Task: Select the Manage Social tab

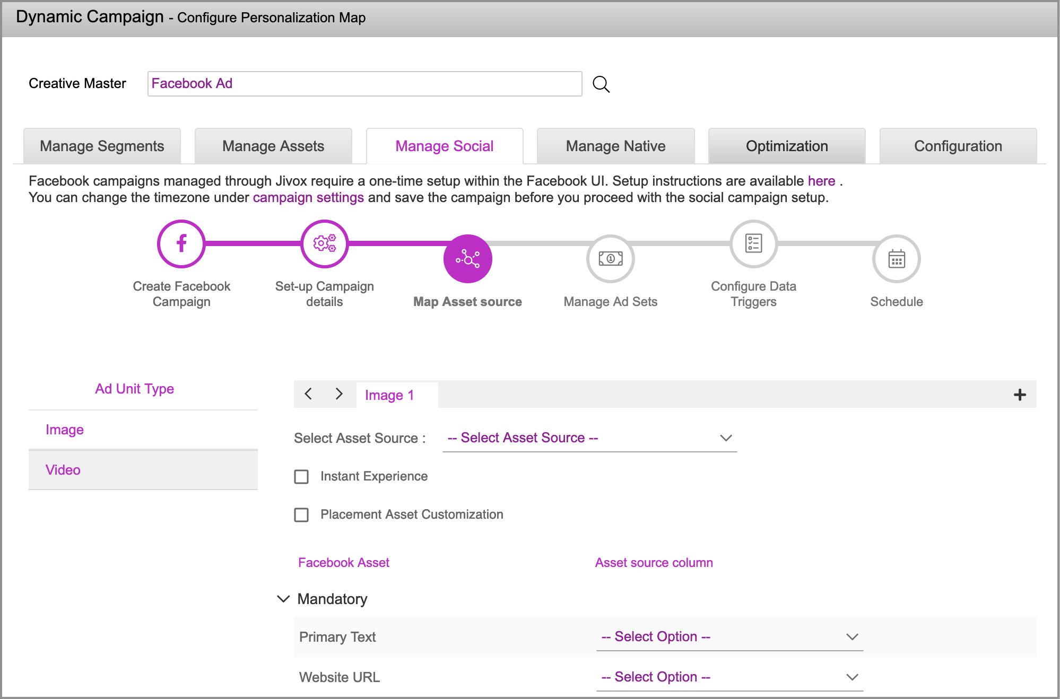Action: (x=445, y=146)
